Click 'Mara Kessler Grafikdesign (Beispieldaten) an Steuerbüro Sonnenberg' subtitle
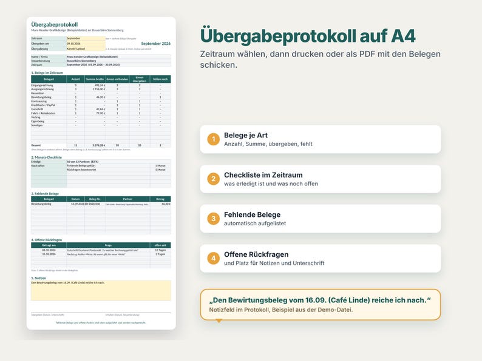Screen dimensions: 482x361 pyautogui.click(x=78, y=30)
